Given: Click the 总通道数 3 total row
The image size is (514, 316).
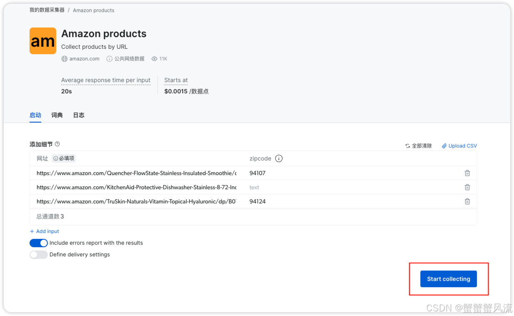Looking at the screenshot, I should (253, 216).
